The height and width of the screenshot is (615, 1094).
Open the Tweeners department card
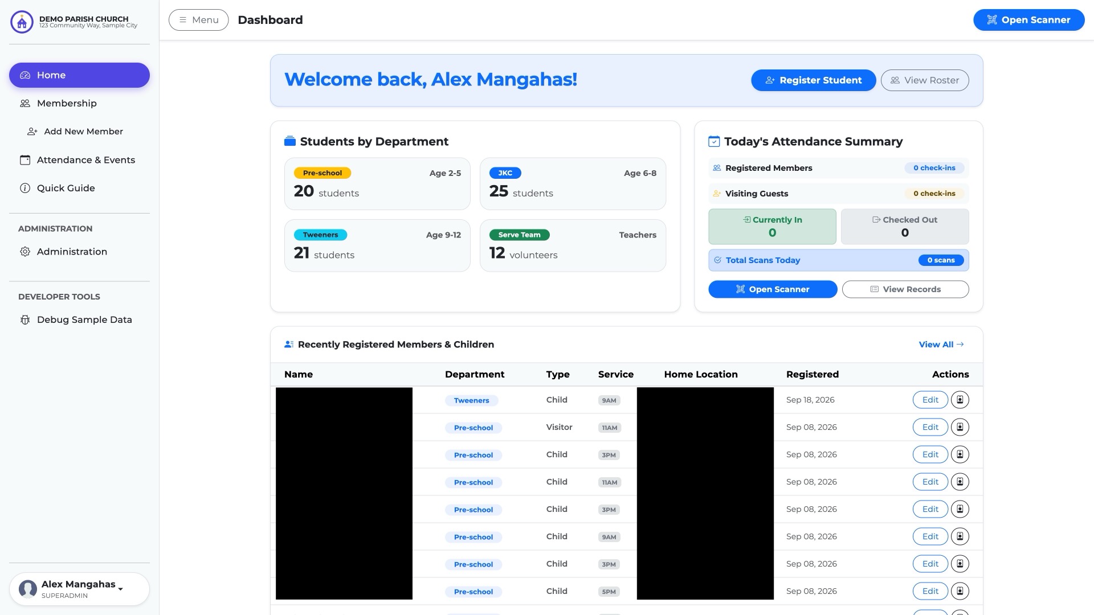coord(377,245)
